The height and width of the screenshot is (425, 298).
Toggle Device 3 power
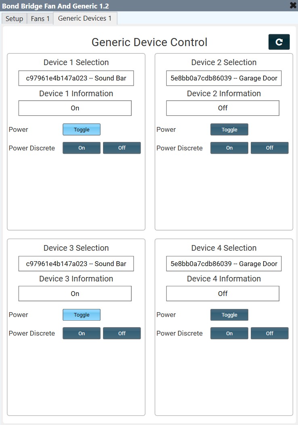(81, 315)
